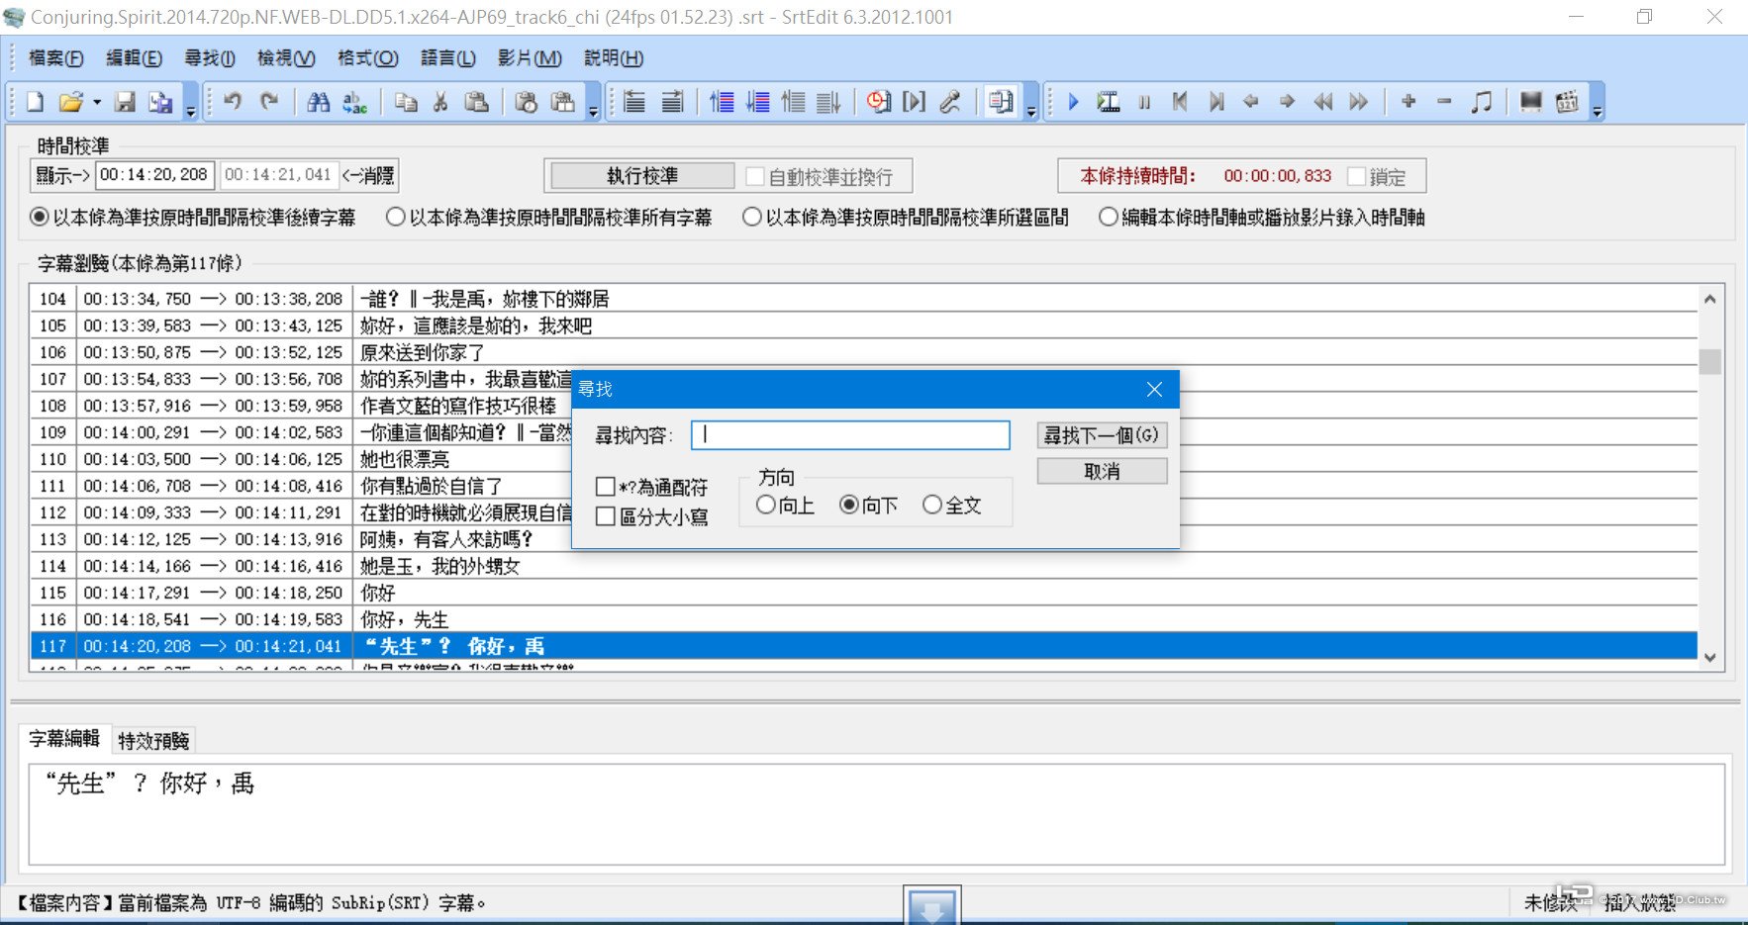
Task: Click the black screen monitor icon
Action: point(1530,102)
